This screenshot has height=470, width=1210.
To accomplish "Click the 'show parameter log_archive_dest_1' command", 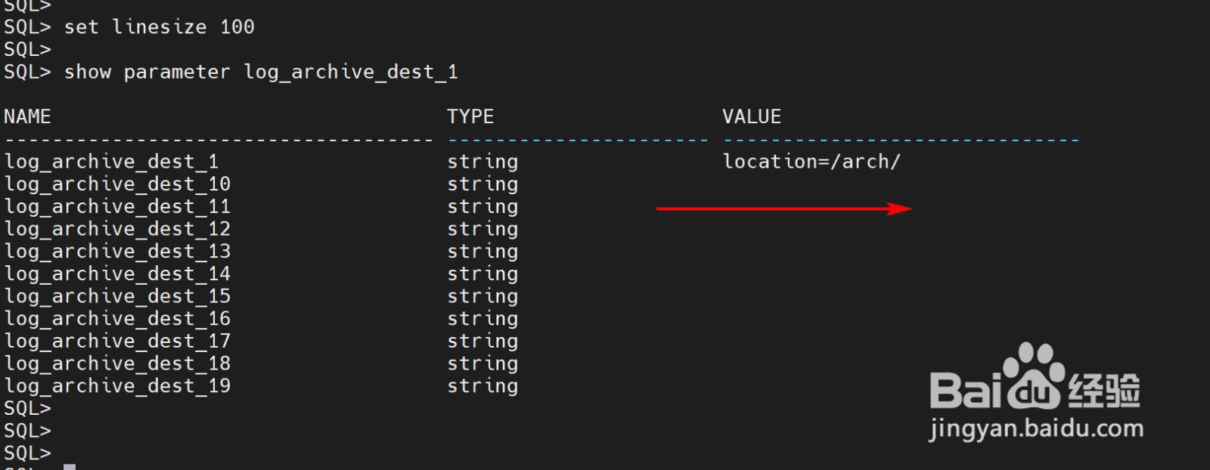I will pyautogui.click(x=260, y=73).
